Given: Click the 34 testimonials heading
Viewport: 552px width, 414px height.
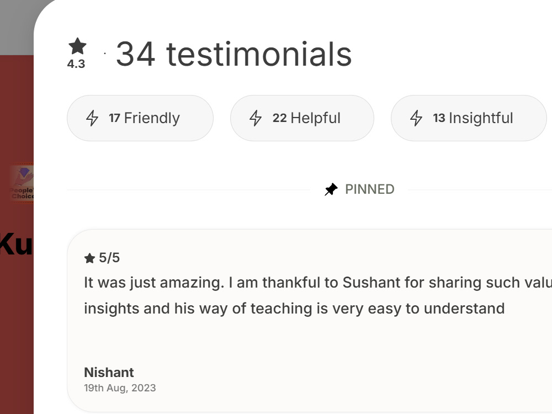Looking at the screenshot, I should point(233,54).
